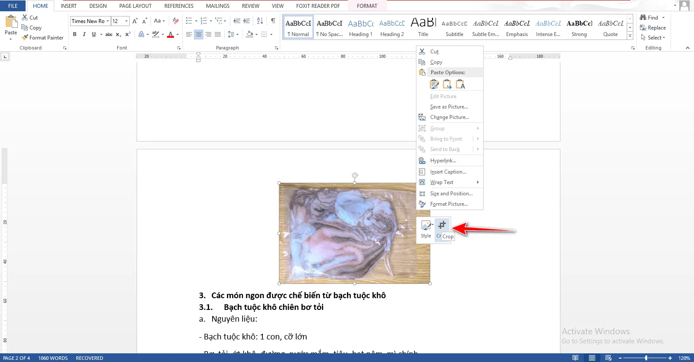Click Text Effects glowing A icon

(141, 34)
